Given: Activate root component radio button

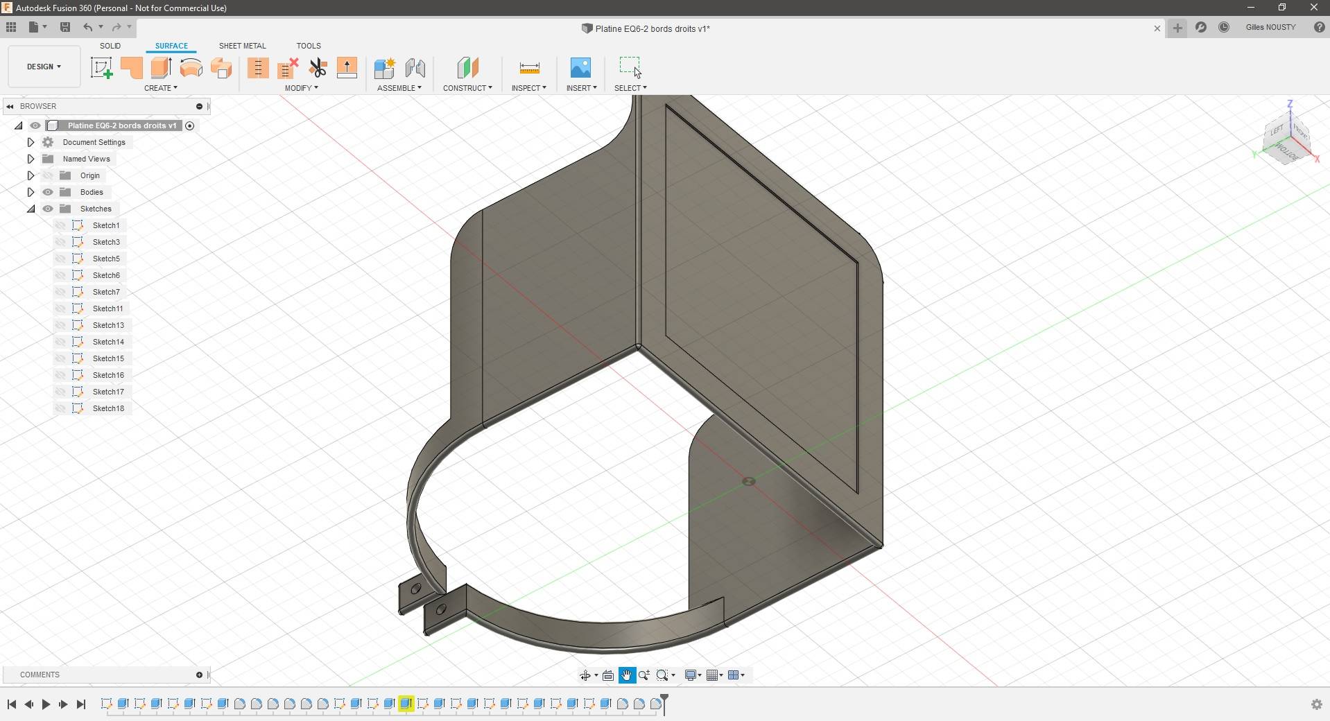Looking at the screenshot, I should point(190,125).
